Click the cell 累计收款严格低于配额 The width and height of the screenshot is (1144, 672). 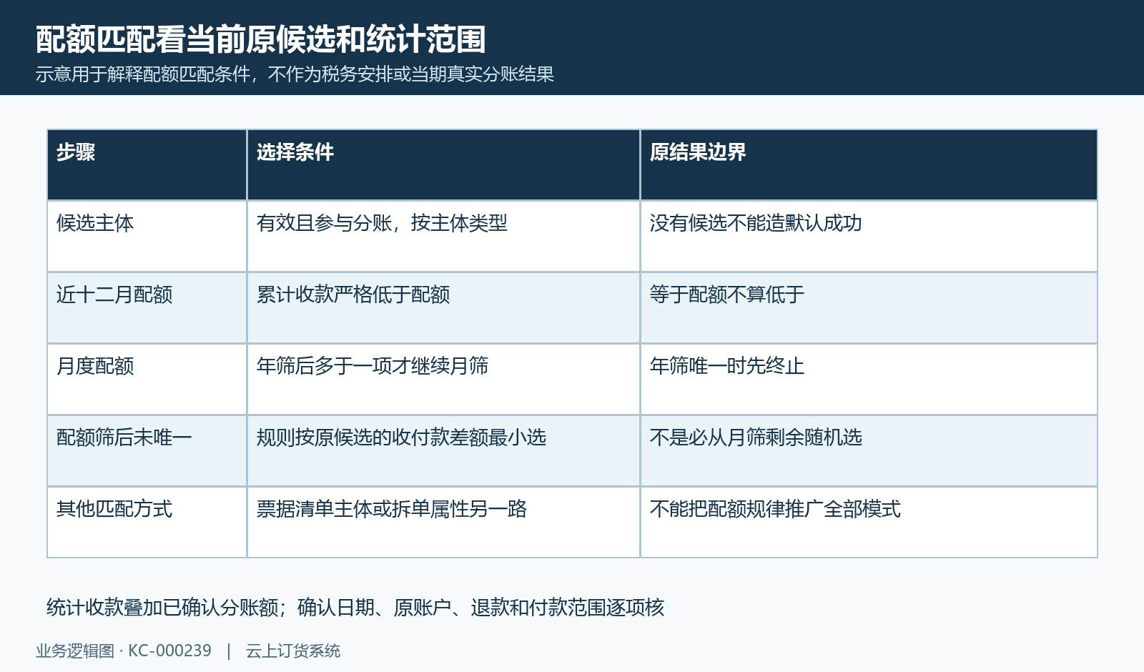click(x=443, y=307)
